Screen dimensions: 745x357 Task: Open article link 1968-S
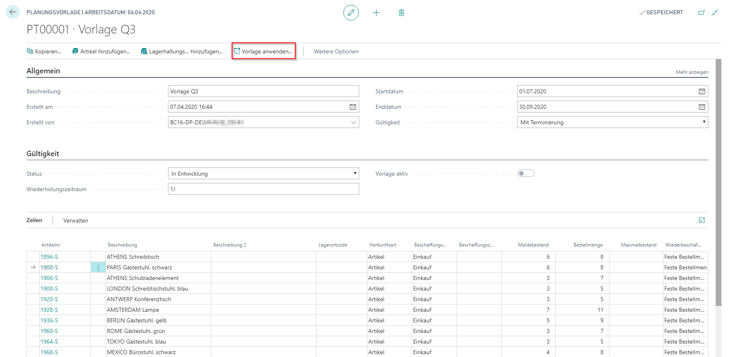coord(49,352)
